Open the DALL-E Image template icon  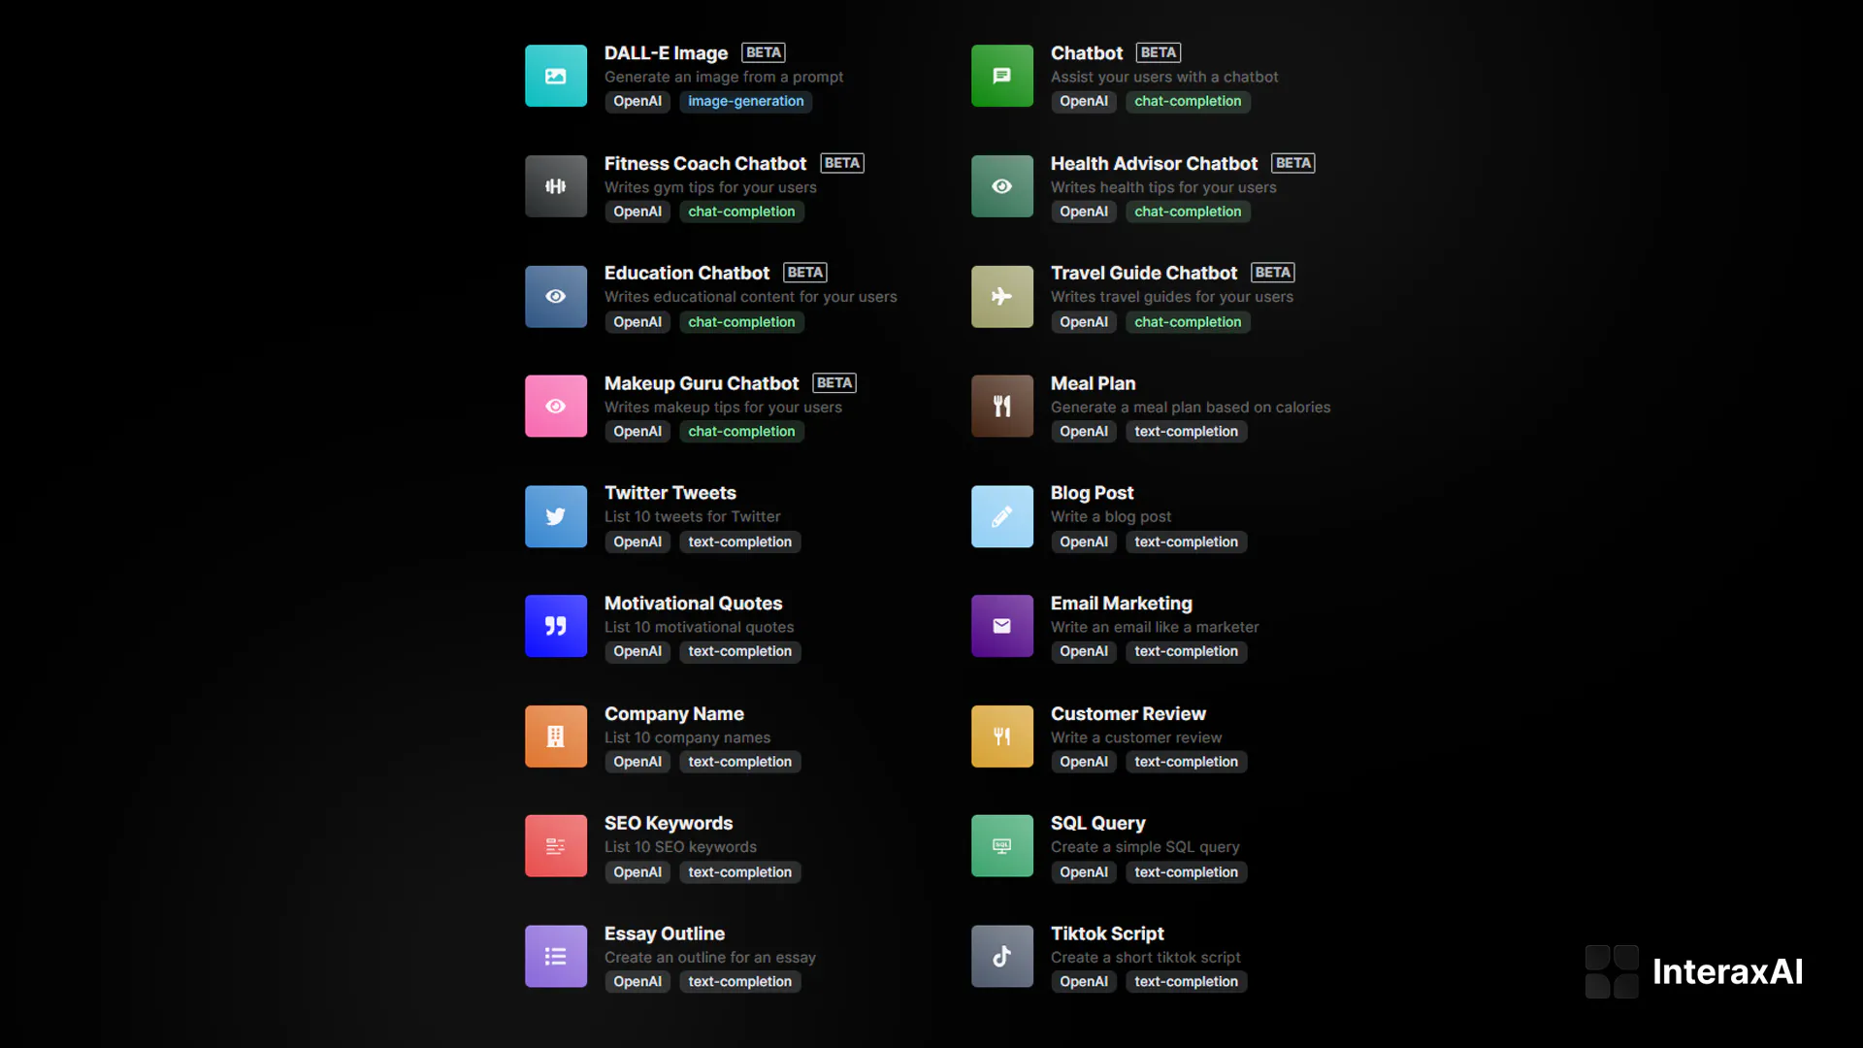[556, 76]
